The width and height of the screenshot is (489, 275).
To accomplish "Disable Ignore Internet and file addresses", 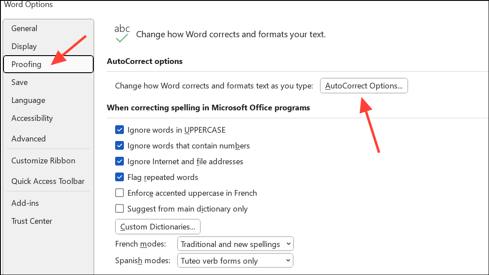I will (x=120, y=161).
